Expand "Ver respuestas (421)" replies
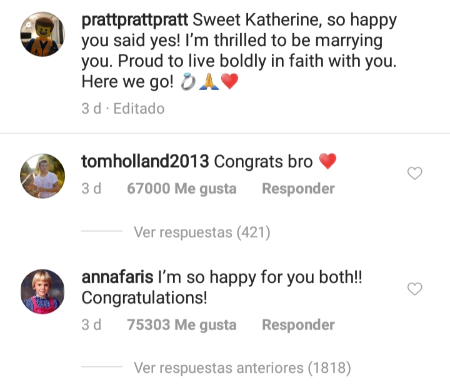450x389 pixels. coord(202,233)
